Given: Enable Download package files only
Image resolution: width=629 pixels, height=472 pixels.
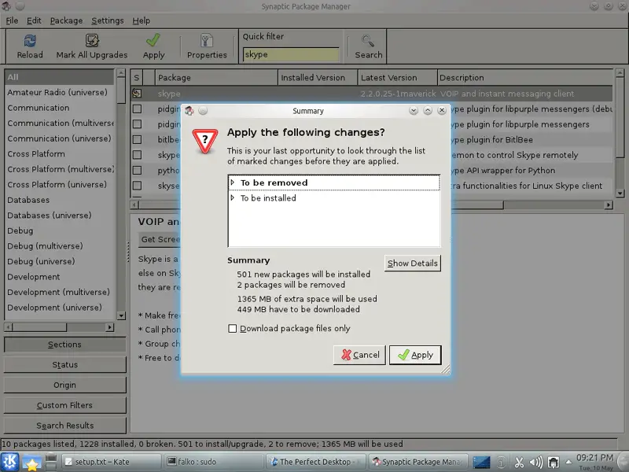Looking at the screenshot, I should click(x=232, y=328).
